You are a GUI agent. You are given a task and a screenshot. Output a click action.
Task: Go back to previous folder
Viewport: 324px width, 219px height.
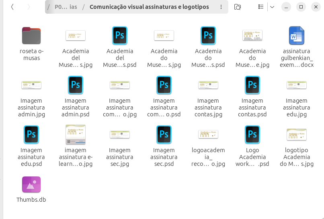click(x=12, y=7)
